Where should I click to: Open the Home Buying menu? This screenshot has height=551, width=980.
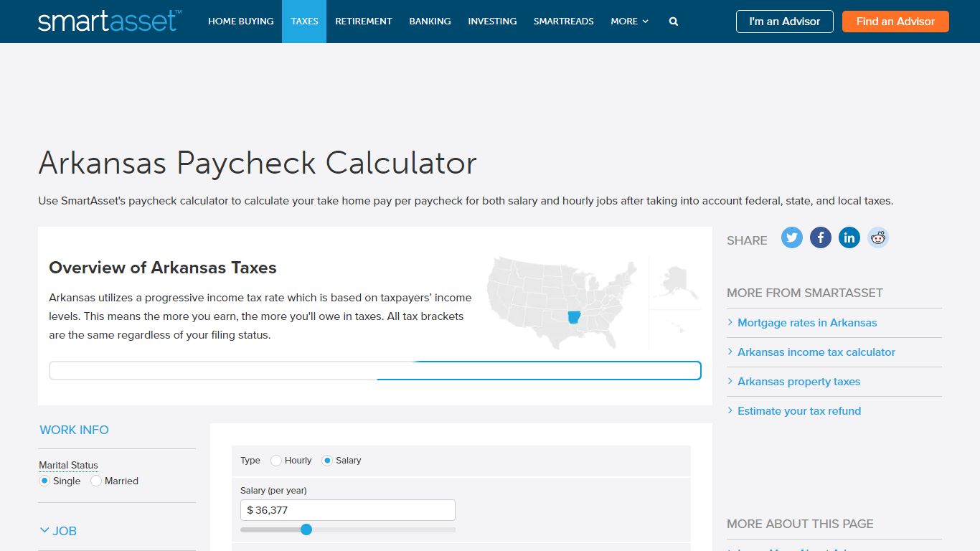(x=241, y=22)
